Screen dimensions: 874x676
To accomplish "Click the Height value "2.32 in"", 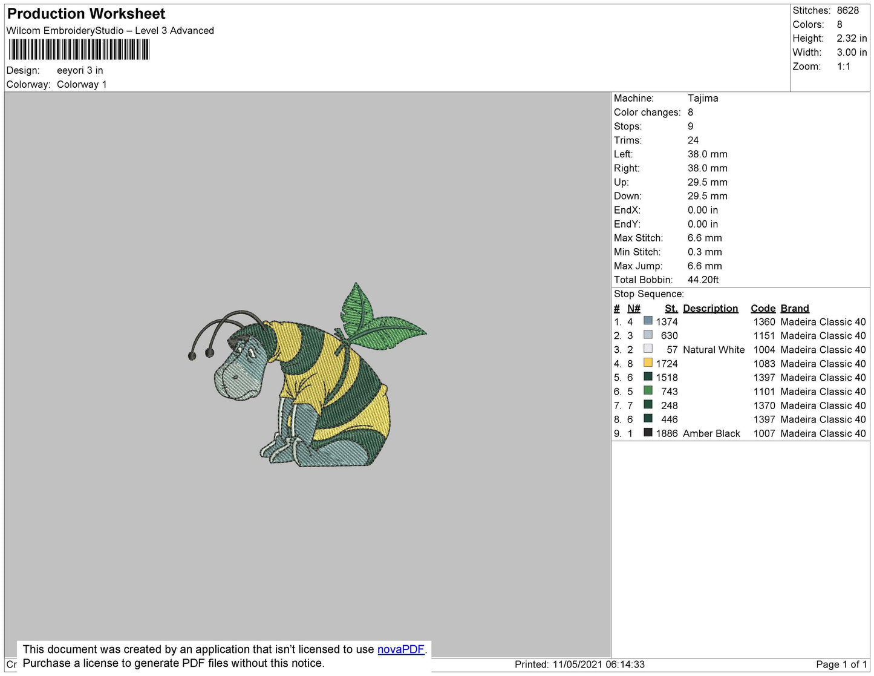I will pyautogui.click(x=852, y=39).
